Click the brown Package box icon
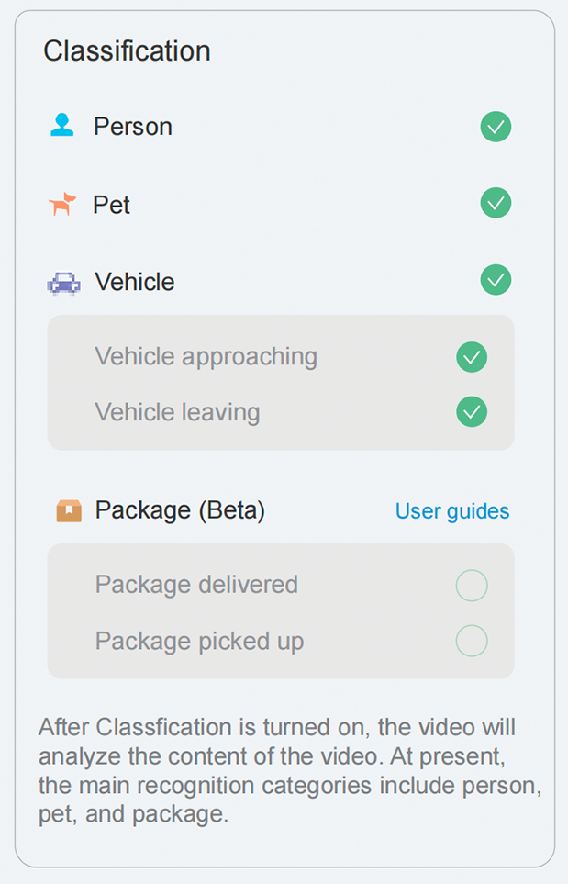The image size is (568, 884). [x=69, y=510]
